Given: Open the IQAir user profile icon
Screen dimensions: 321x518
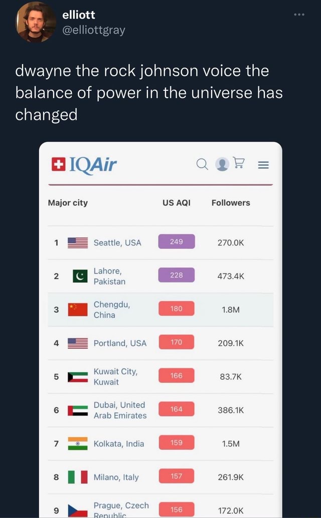Looking at the screenshot, I should coord(221,164).
